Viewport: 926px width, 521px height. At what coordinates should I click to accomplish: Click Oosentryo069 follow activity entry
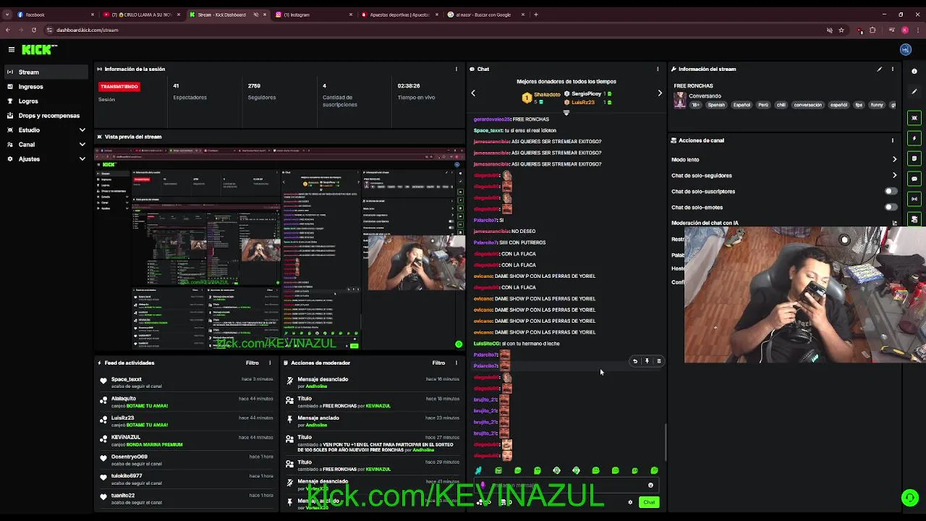tap(186, 460)
